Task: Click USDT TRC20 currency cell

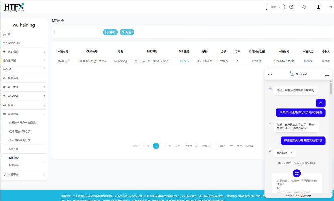Action: (205, 61)
